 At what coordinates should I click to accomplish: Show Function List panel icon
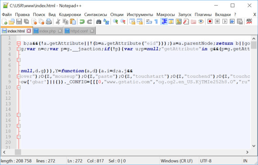point(186,21)
